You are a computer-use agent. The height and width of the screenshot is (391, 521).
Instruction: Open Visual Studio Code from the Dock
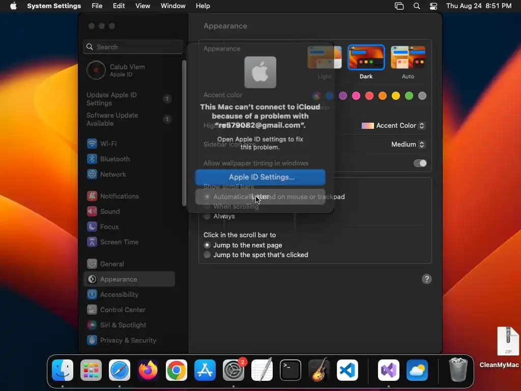click(x=348, y=370)
